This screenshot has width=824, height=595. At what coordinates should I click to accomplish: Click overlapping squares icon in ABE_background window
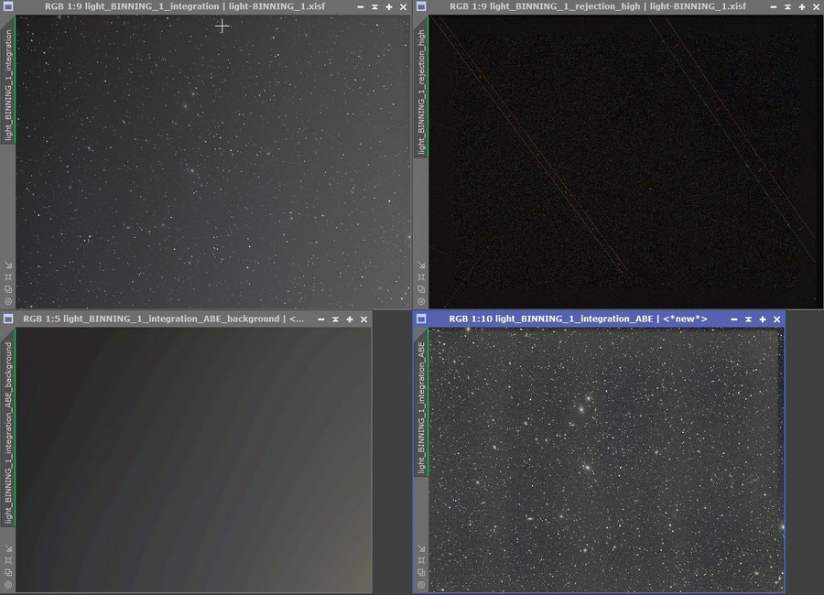[x=8, y=572]
